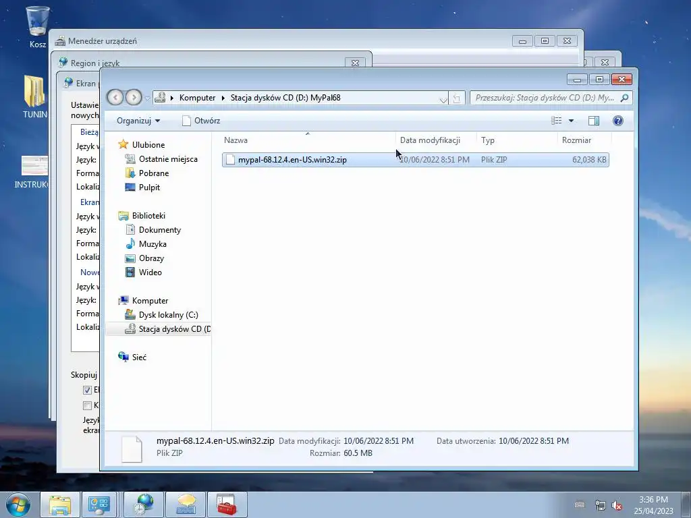Open the Wideo library
The width and height of the screenshot is (691, 518).
click(150, 272)
